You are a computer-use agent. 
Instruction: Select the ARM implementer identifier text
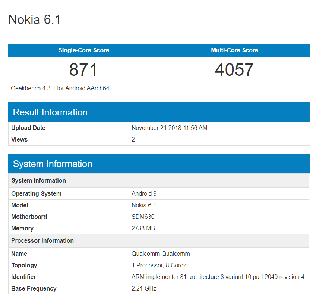click(216, 277)
